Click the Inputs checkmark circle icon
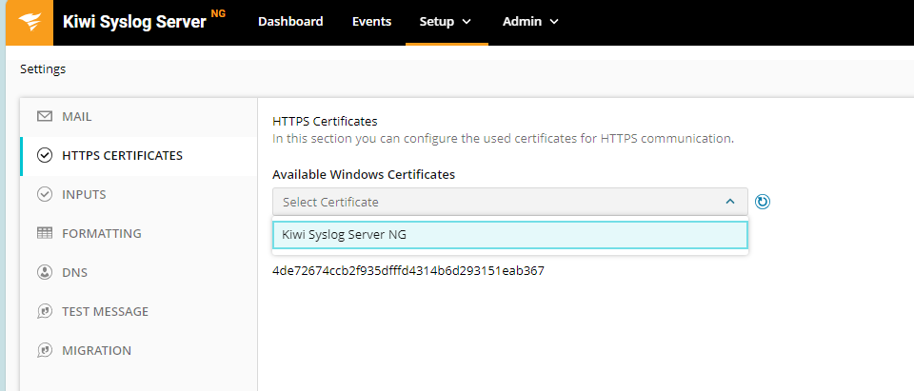This screenshot has height=391, width=914. (45, 194)
